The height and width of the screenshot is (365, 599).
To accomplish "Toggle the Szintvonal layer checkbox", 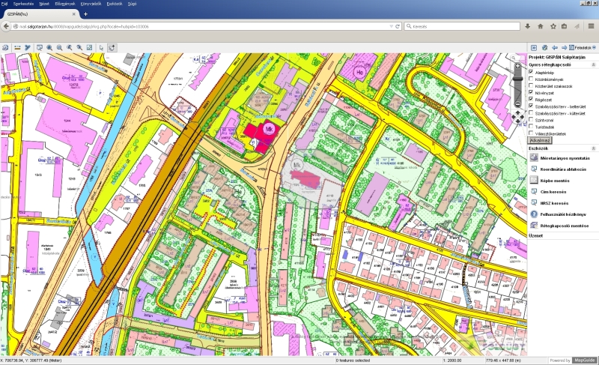I will pyautogui.click(x=531, y=120).
